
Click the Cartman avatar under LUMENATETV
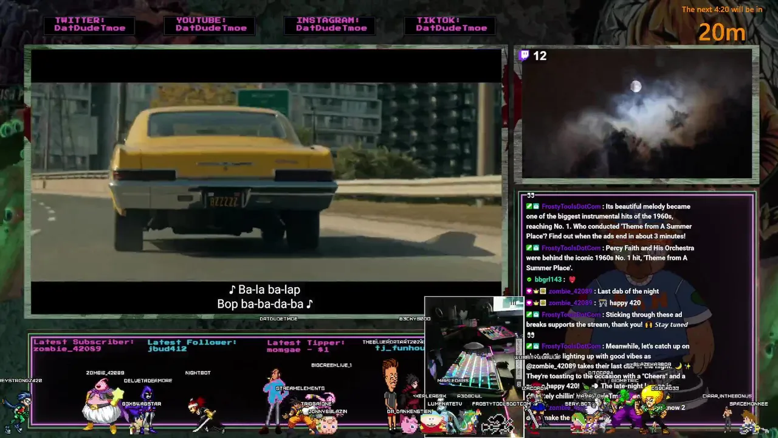433,422
